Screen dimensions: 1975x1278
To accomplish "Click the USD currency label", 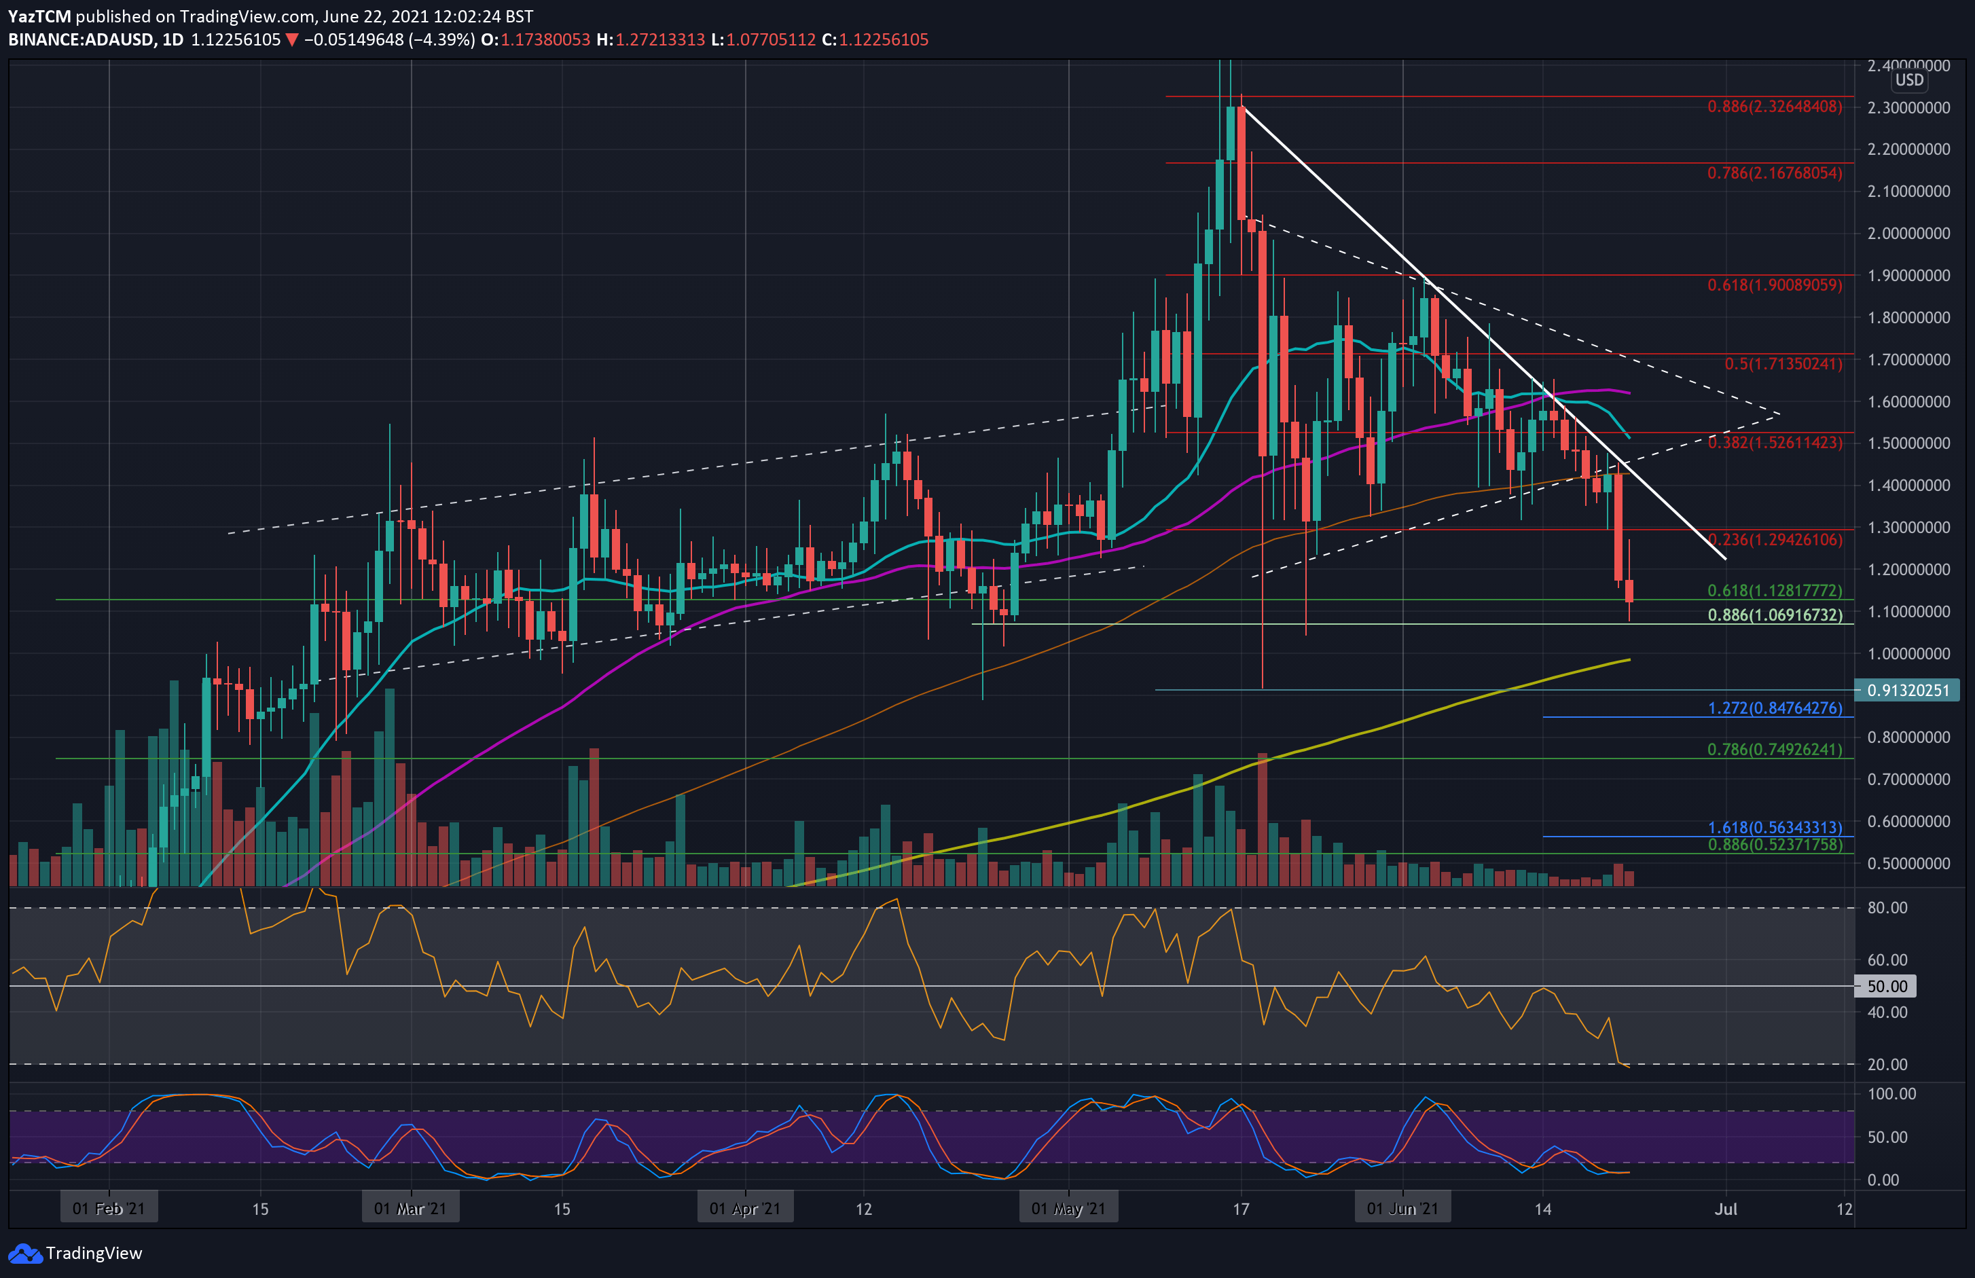I will coord(1908,81).
